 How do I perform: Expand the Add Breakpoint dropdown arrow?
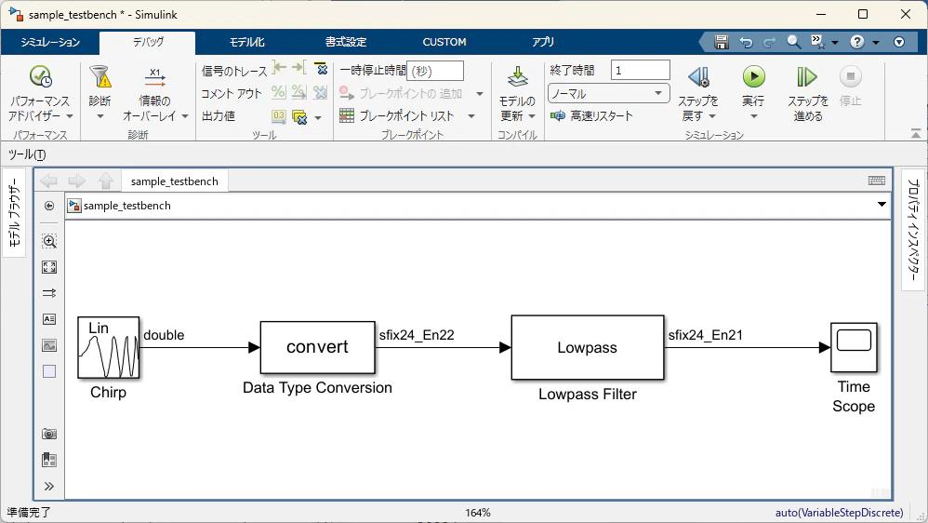click(x=480, y=94)
